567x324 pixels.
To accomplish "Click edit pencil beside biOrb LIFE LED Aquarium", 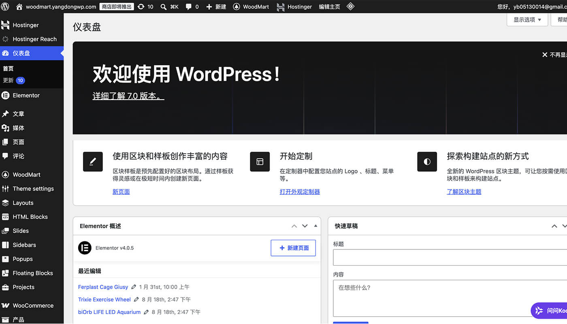I will (146, 312).
